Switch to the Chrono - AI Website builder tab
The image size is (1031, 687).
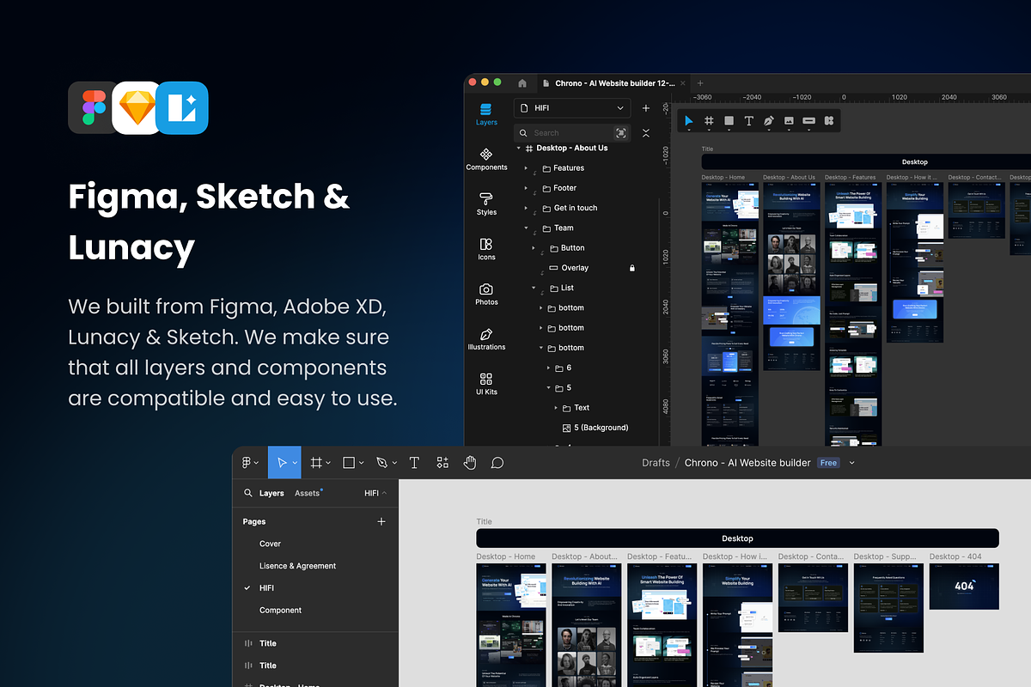point(613,83)
